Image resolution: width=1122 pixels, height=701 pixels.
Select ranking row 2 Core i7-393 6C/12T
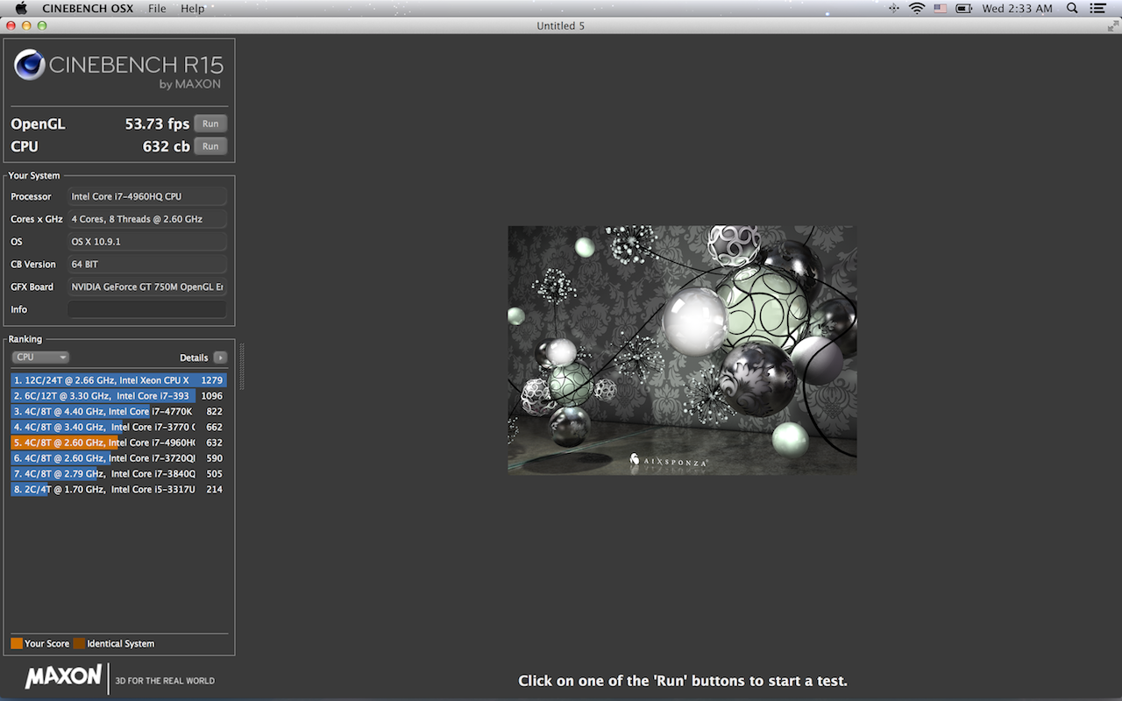click(118, 396)
